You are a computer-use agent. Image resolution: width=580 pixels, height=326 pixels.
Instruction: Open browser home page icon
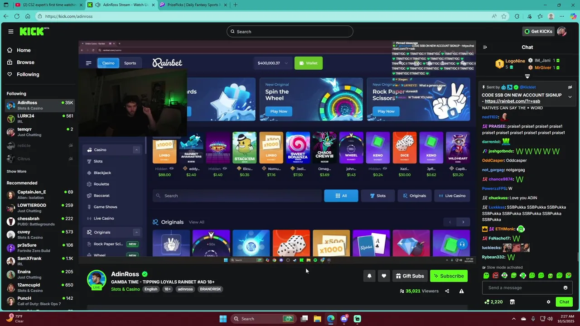tap(28, 16)
